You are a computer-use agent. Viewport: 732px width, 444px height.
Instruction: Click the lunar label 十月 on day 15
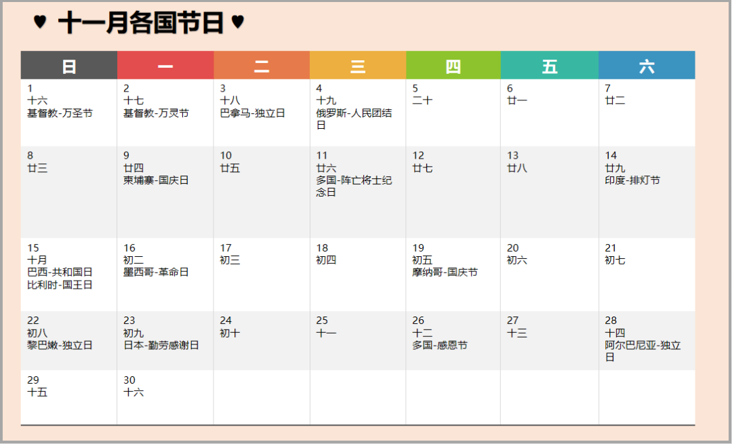(37, 260)
